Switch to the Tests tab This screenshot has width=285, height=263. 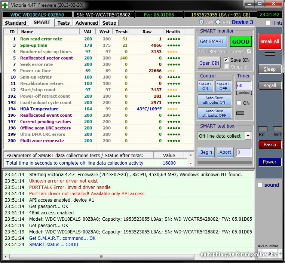coord(63,23)
